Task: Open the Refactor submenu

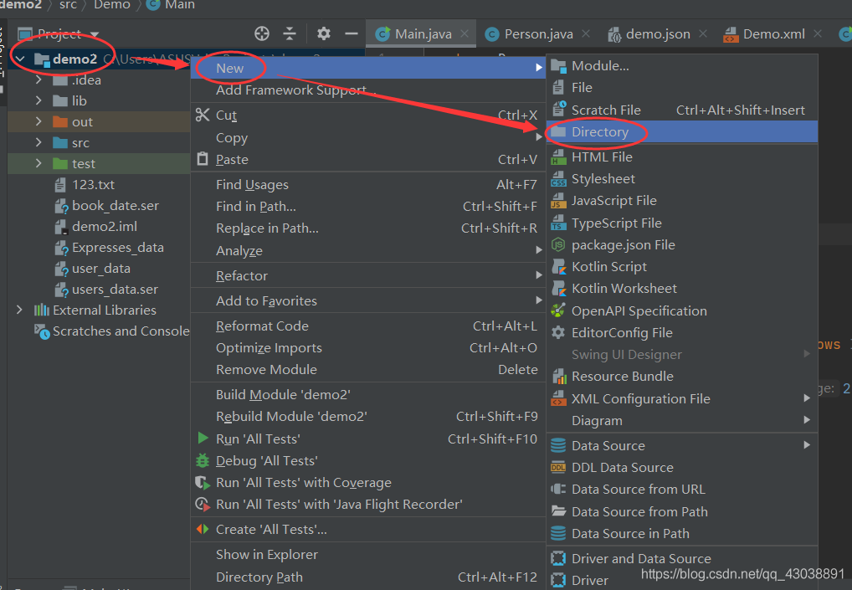Action: point(368,275)
